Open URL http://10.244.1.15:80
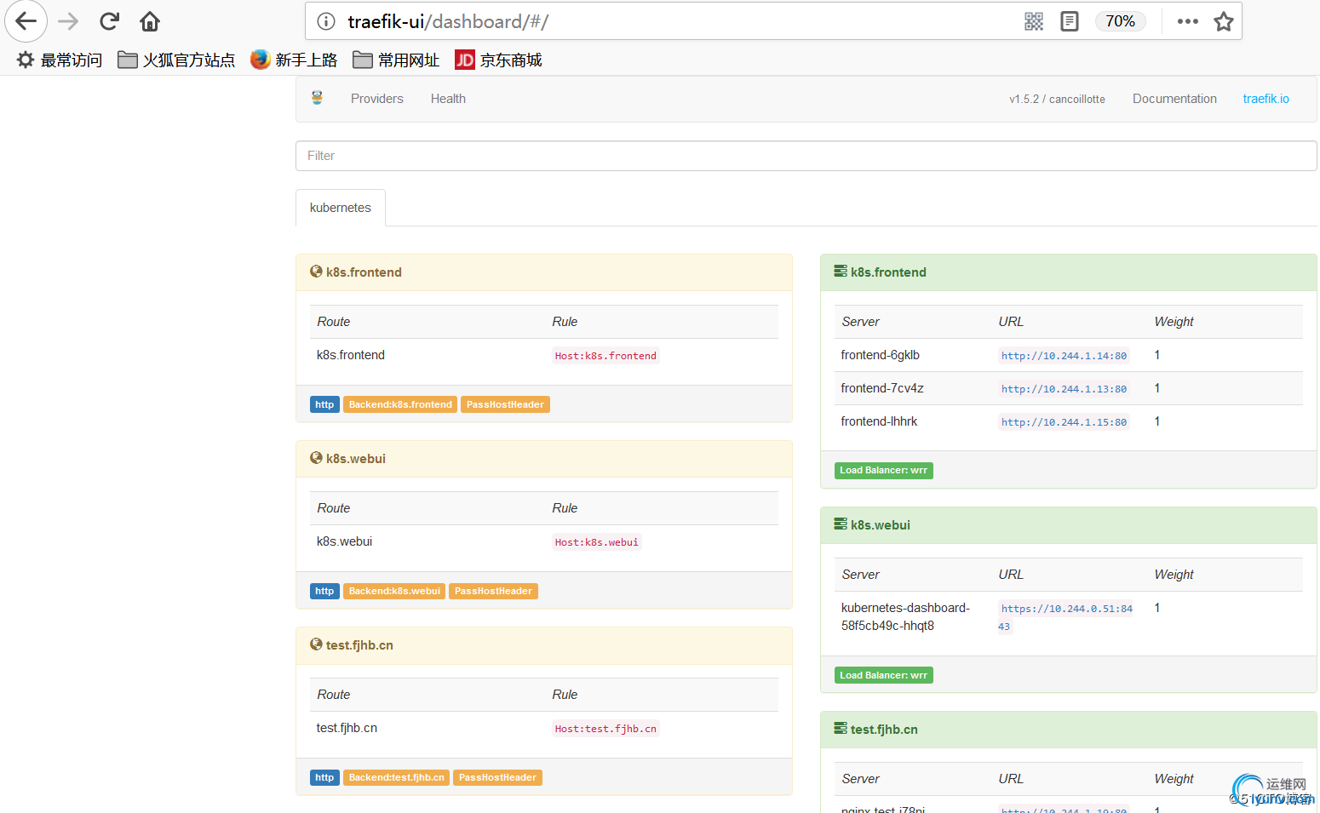Viewport: 1320px width, 813px height. [x=1064, y=422]
